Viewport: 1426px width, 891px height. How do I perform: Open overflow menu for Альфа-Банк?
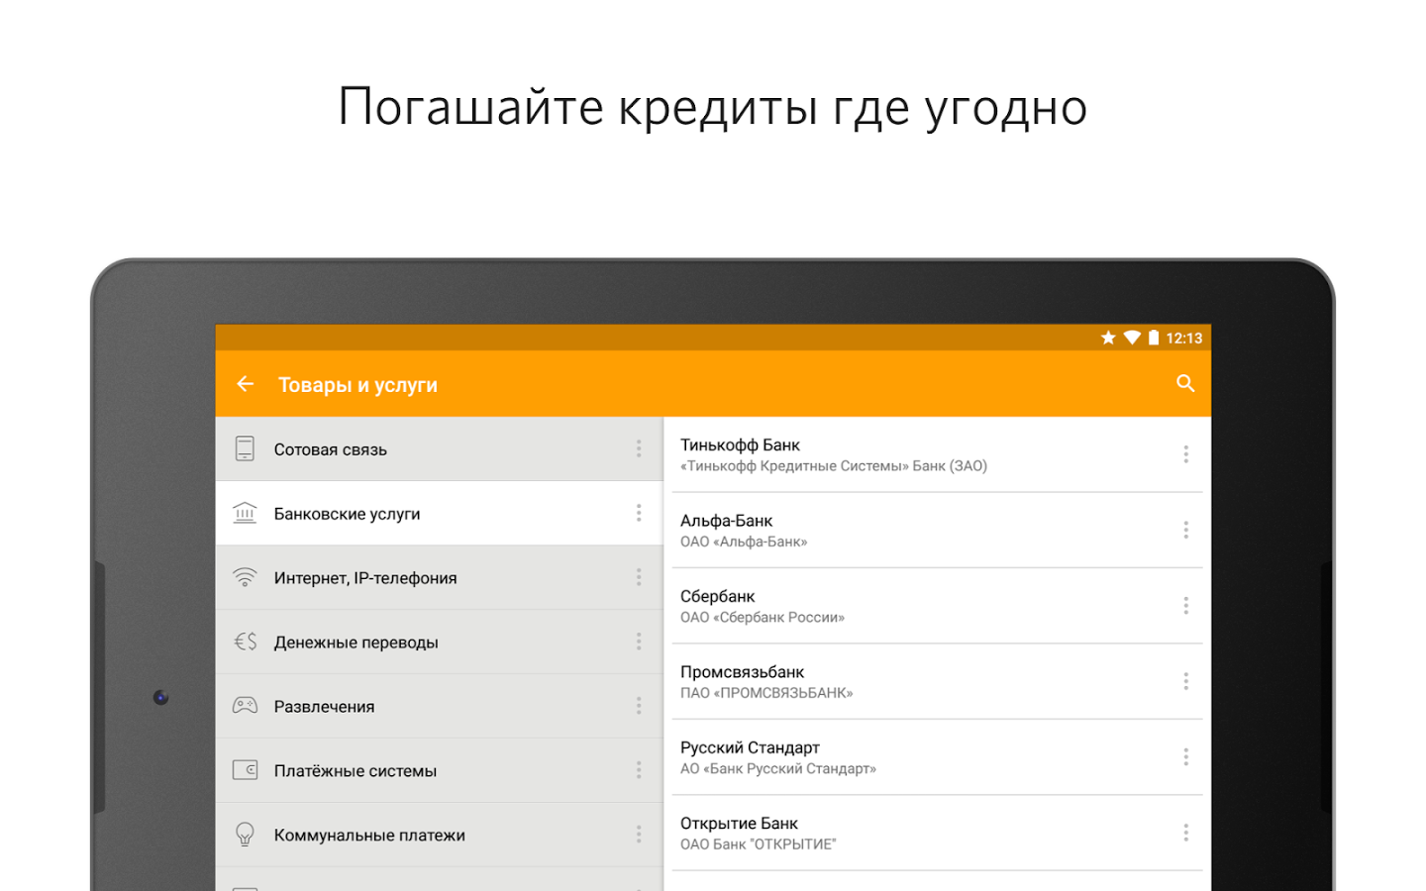(1185, 530)
